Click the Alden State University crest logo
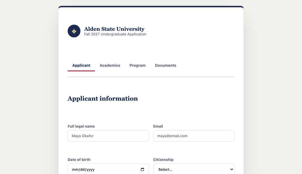 [74, 31]
